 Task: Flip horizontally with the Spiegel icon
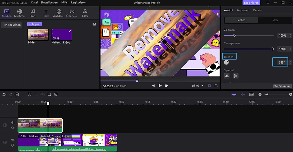227,76
